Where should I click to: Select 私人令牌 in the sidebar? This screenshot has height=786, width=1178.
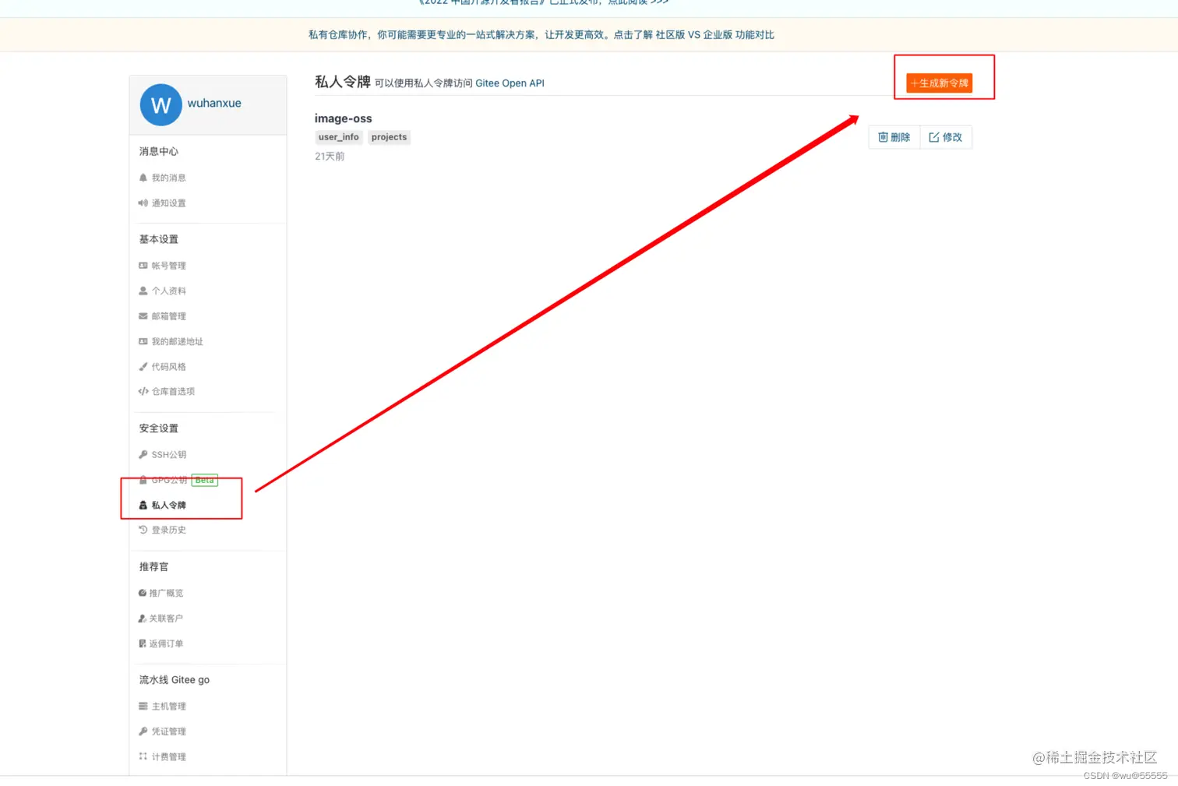(x=168, y=505)
